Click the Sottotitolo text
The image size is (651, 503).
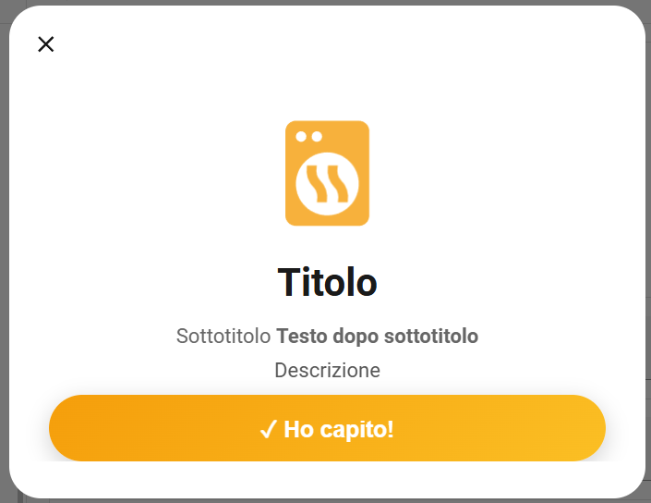tap(223, 336)
